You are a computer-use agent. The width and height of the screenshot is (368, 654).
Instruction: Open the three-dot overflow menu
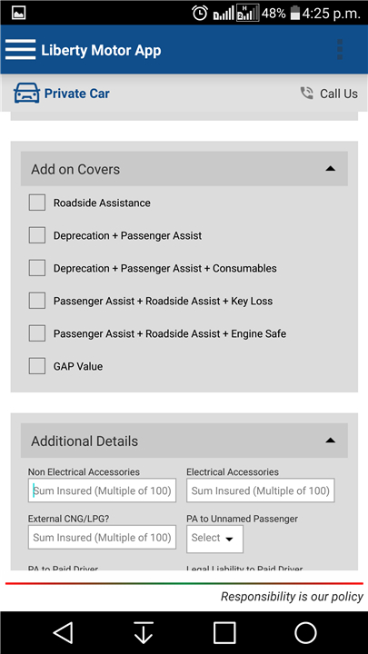click(340, 50)
